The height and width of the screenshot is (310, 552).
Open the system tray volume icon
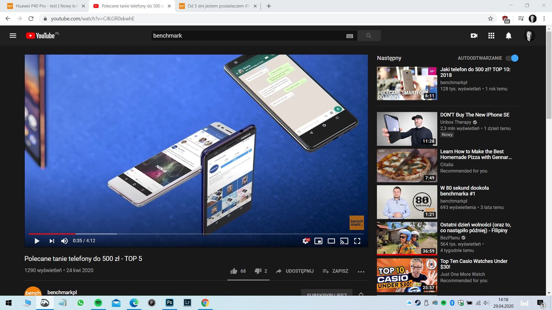click(486, 303)
